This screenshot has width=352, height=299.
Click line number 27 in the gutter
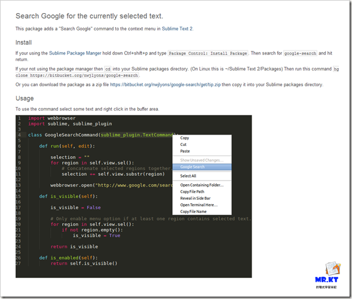pos(18,263)
